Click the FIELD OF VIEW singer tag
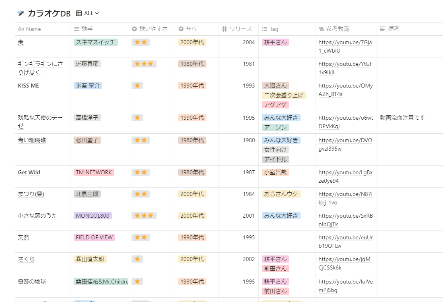 tap(94, 237)
